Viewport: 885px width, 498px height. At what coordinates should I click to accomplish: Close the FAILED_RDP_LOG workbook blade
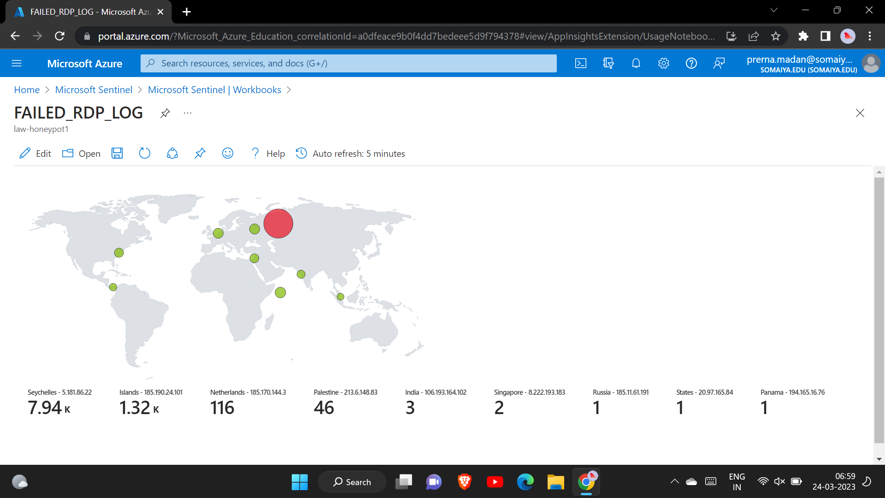860,113
